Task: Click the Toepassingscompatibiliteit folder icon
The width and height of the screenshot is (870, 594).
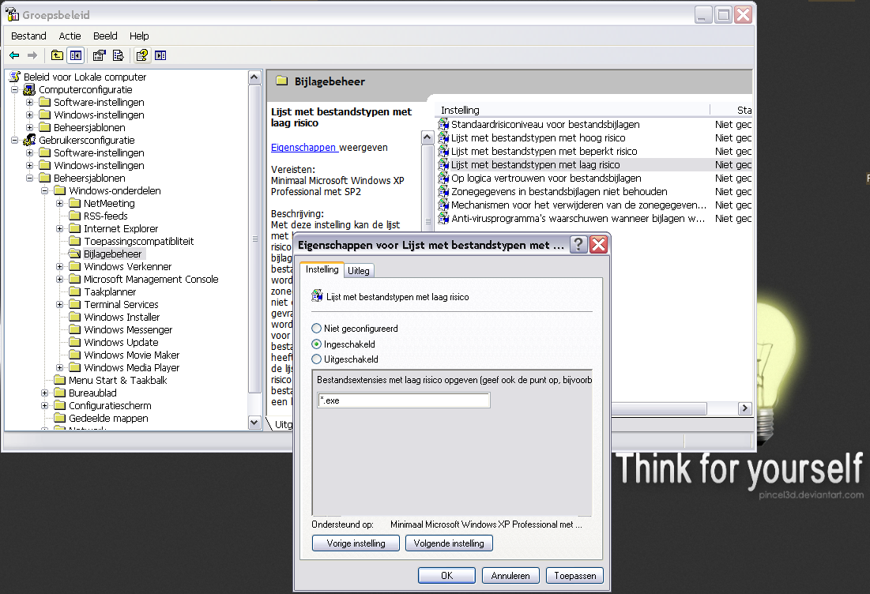Action: point(74,241)
